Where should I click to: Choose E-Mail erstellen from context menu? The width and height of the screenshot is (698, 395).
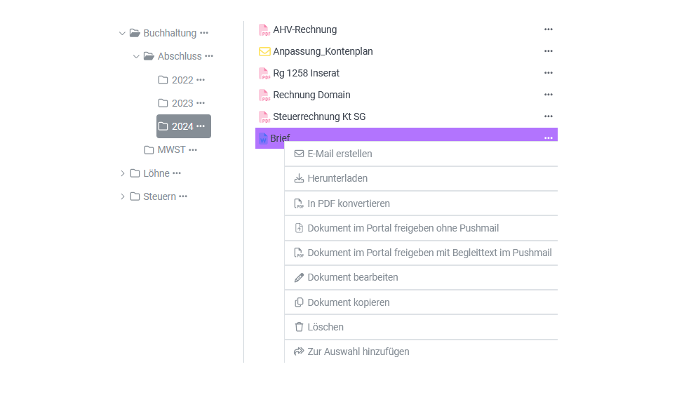(340, 154)
